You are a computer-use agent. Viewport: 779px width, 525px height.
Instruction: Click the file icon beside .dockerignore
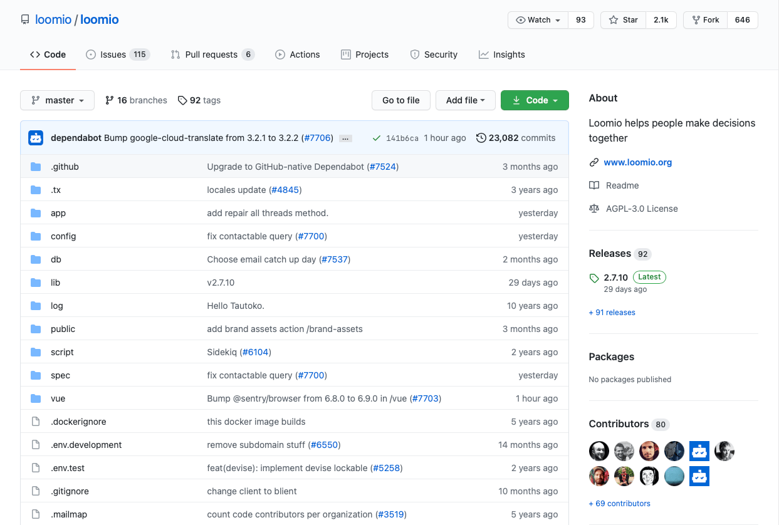coord(36,422)
